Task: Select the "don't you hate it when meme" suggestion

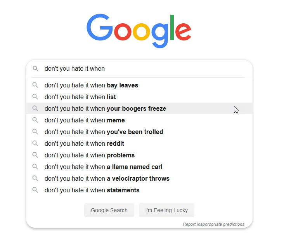Action: point(85,120)
